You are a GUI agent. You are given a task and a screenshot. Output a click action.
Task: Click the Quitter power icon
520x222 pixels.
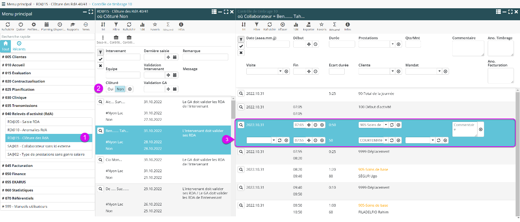tap(21, 25)
